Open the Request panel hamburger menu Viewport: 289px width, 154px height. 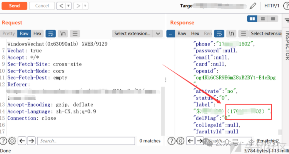(75, 34)
